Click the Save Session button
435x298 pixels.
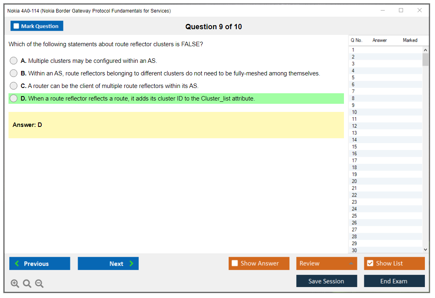[x=327, y=281]
